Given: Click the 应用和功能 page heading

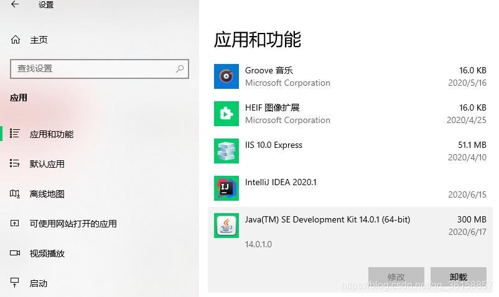Looking at the screenshot, I should (258, 40).
